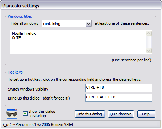Image resolution: width=162 pixels, height=129 pixels.
Task: Click the Bring up this dialog hotkey field
Action: coord(119,98)
